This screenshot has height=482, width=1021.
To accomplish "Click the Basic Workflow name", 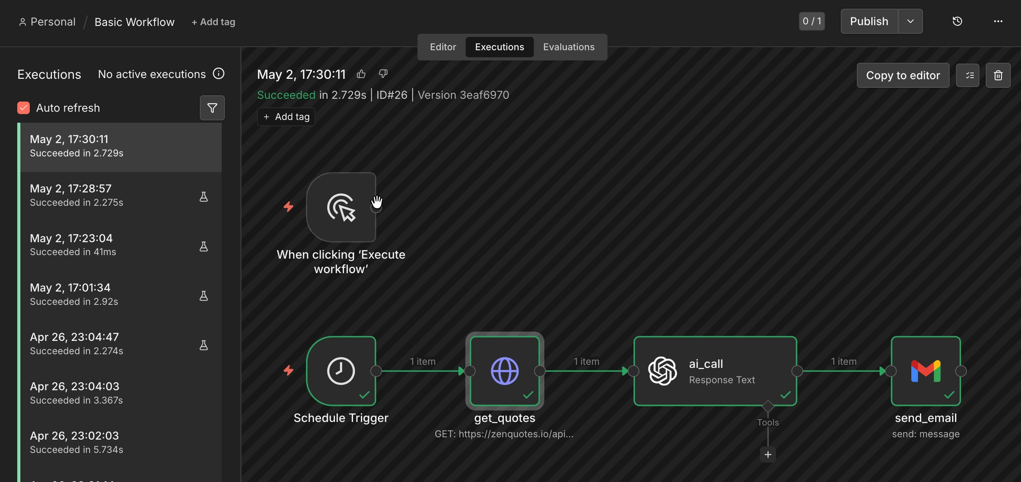I will (135, 22).
